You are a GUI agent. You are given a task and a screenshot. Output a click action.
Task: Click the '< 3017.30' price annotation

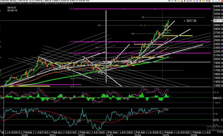[190, 21]
